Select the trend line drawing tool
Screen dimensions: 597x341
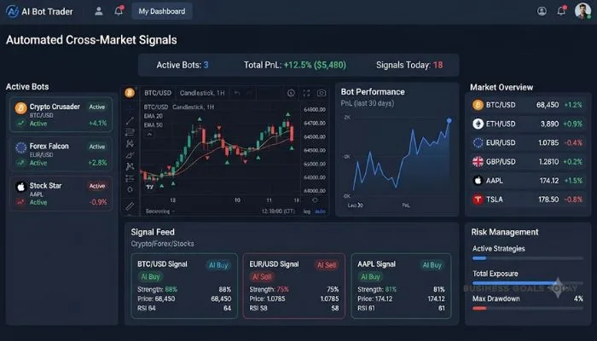tap(130, 121)
